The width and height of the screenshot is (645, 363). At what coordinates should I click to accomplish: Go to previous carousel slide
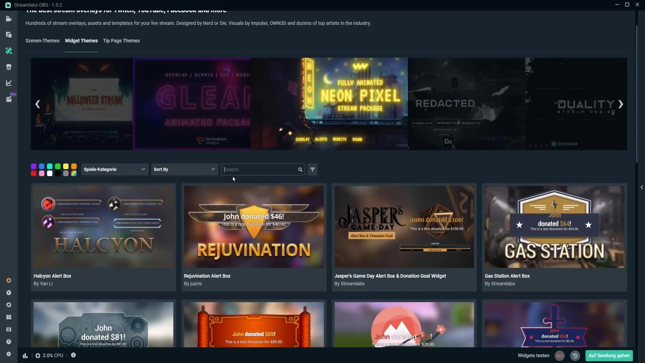coord(38,104)
